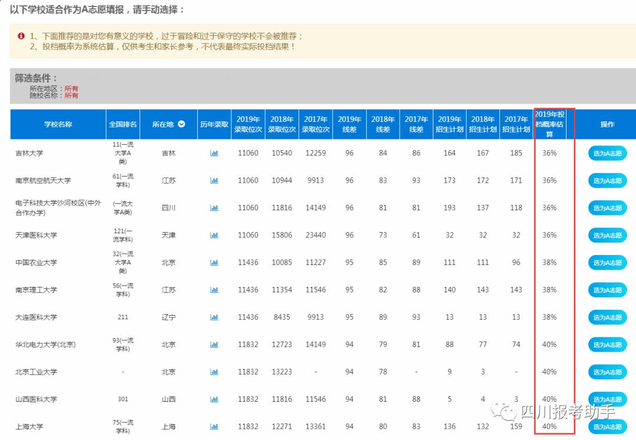Image resolution: width=636 pixels, height=440 pixels.
Task: View chart icon in 北京工业大学 row
Action: [x=214, y=372]
